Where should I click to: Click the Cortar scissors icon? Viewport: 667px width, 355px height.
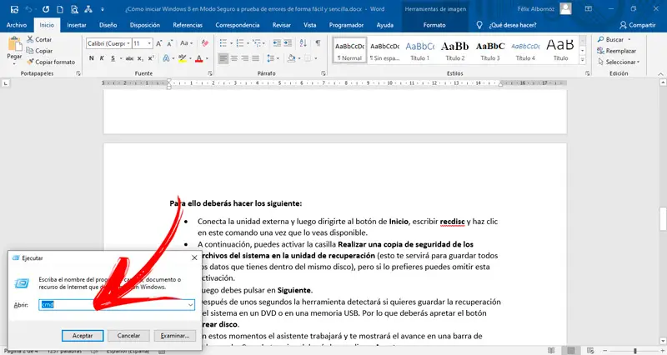click(x=31, y=39)
